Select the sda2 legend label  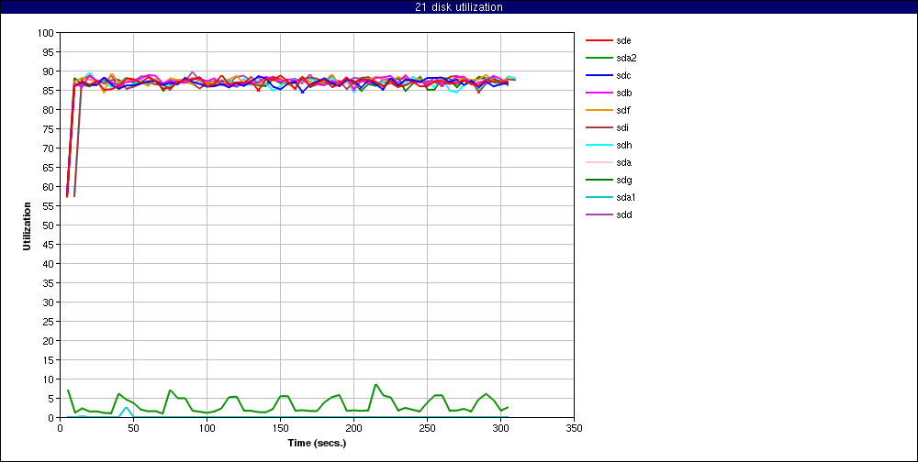[x=626, y=58]
